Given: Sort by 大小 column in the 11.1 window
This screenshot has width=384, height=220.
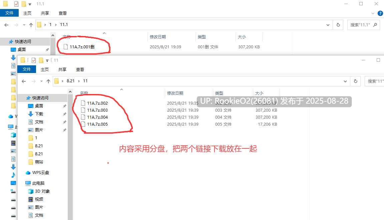Looking at the screenshot, I should pyautogui.click(x=242, y=37).
